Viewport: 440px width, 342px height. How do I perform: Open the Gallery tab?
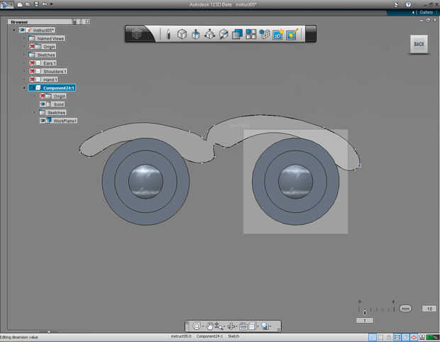(425, 12)
